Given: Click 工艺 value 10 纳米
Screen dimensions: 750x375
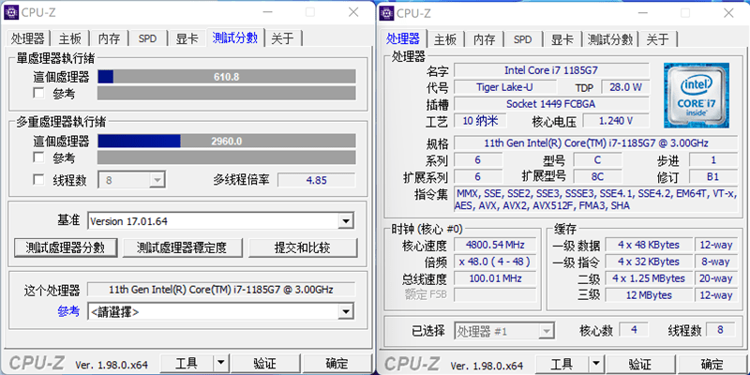Looking at the screenshot, I should [x=481, y=121].
